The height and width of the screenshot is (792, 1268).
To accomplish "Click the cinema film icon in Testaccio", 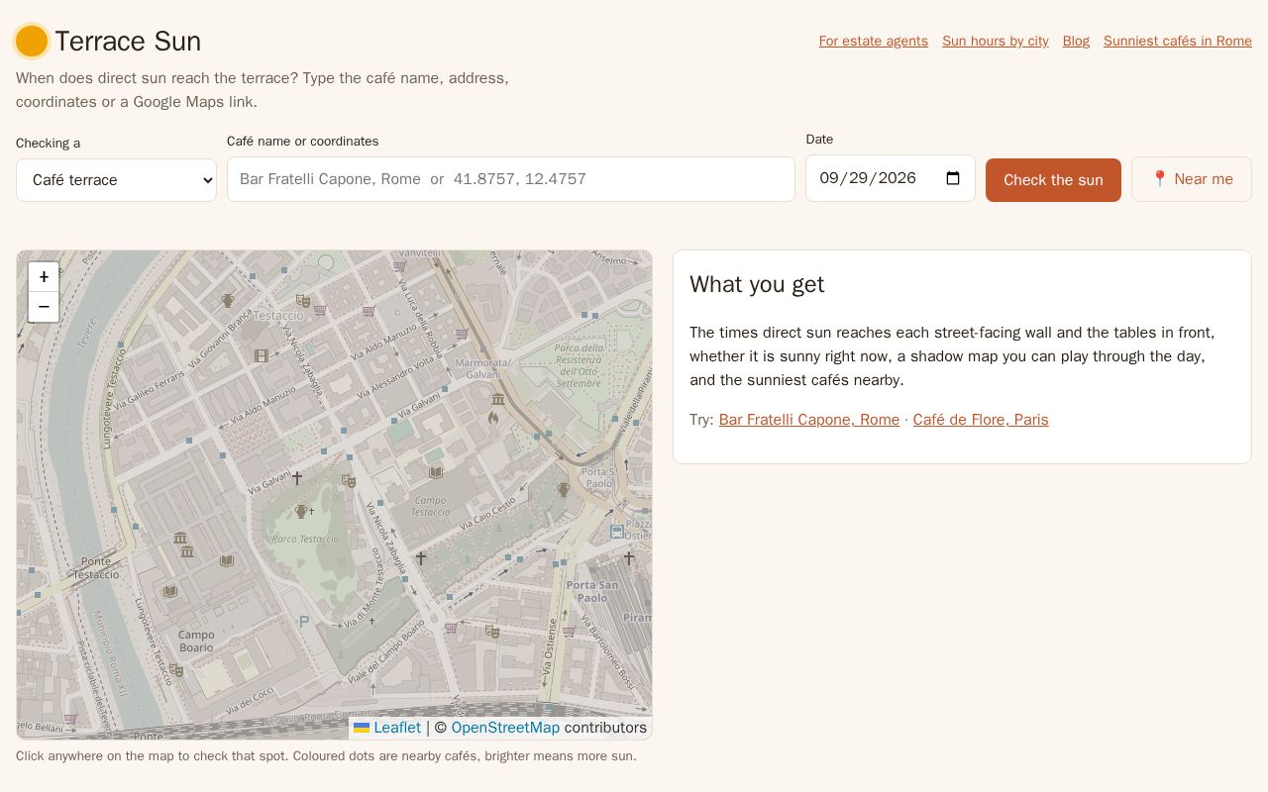I will [262, 355].
